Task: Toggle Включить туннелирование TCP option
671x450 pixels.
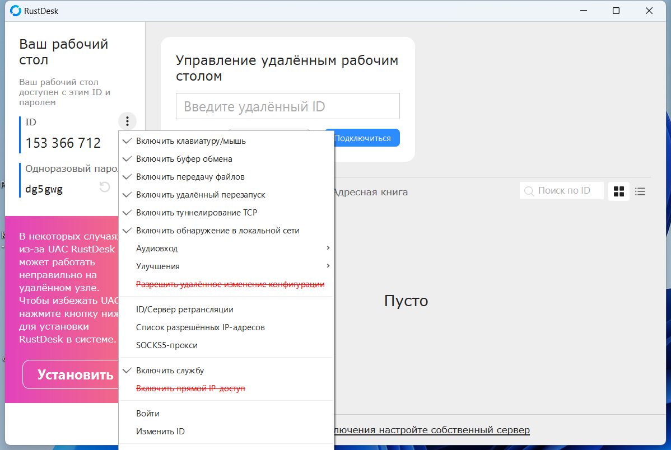Action: [x=226, y=213]
